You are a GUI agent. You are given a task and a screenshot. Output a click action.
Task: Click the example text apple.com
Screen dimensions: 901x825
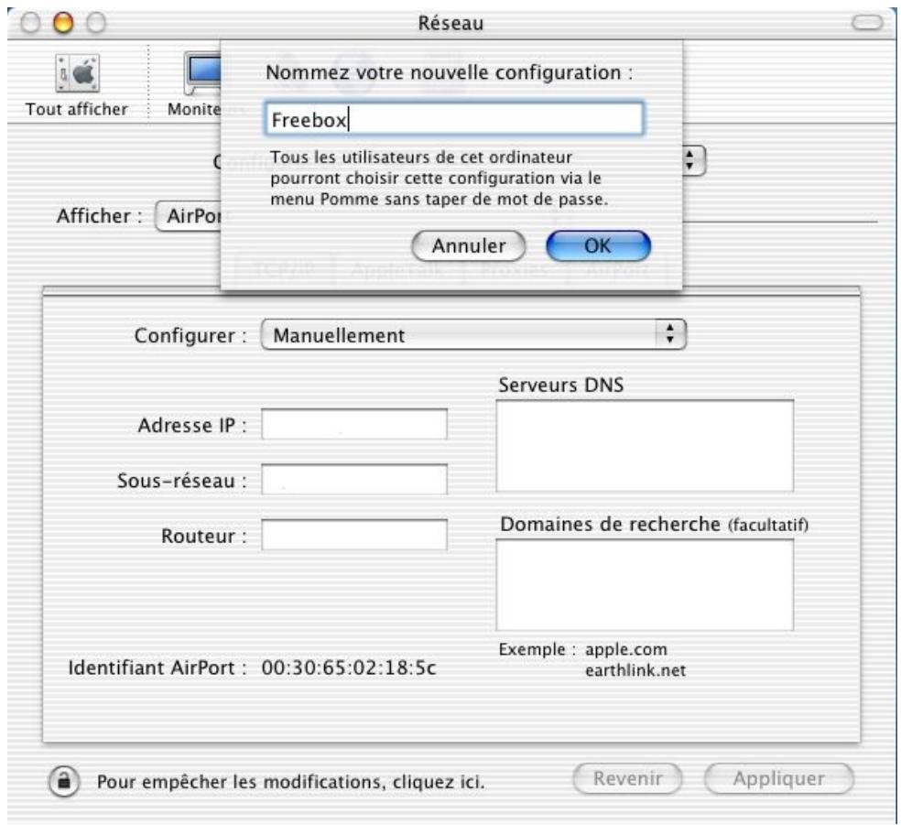626,649
